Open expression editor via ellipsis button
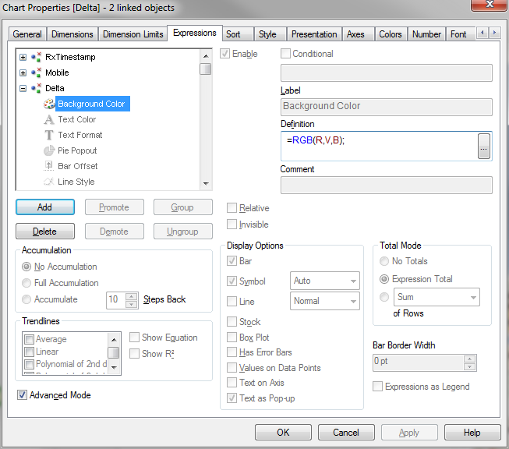 (484, 146)
